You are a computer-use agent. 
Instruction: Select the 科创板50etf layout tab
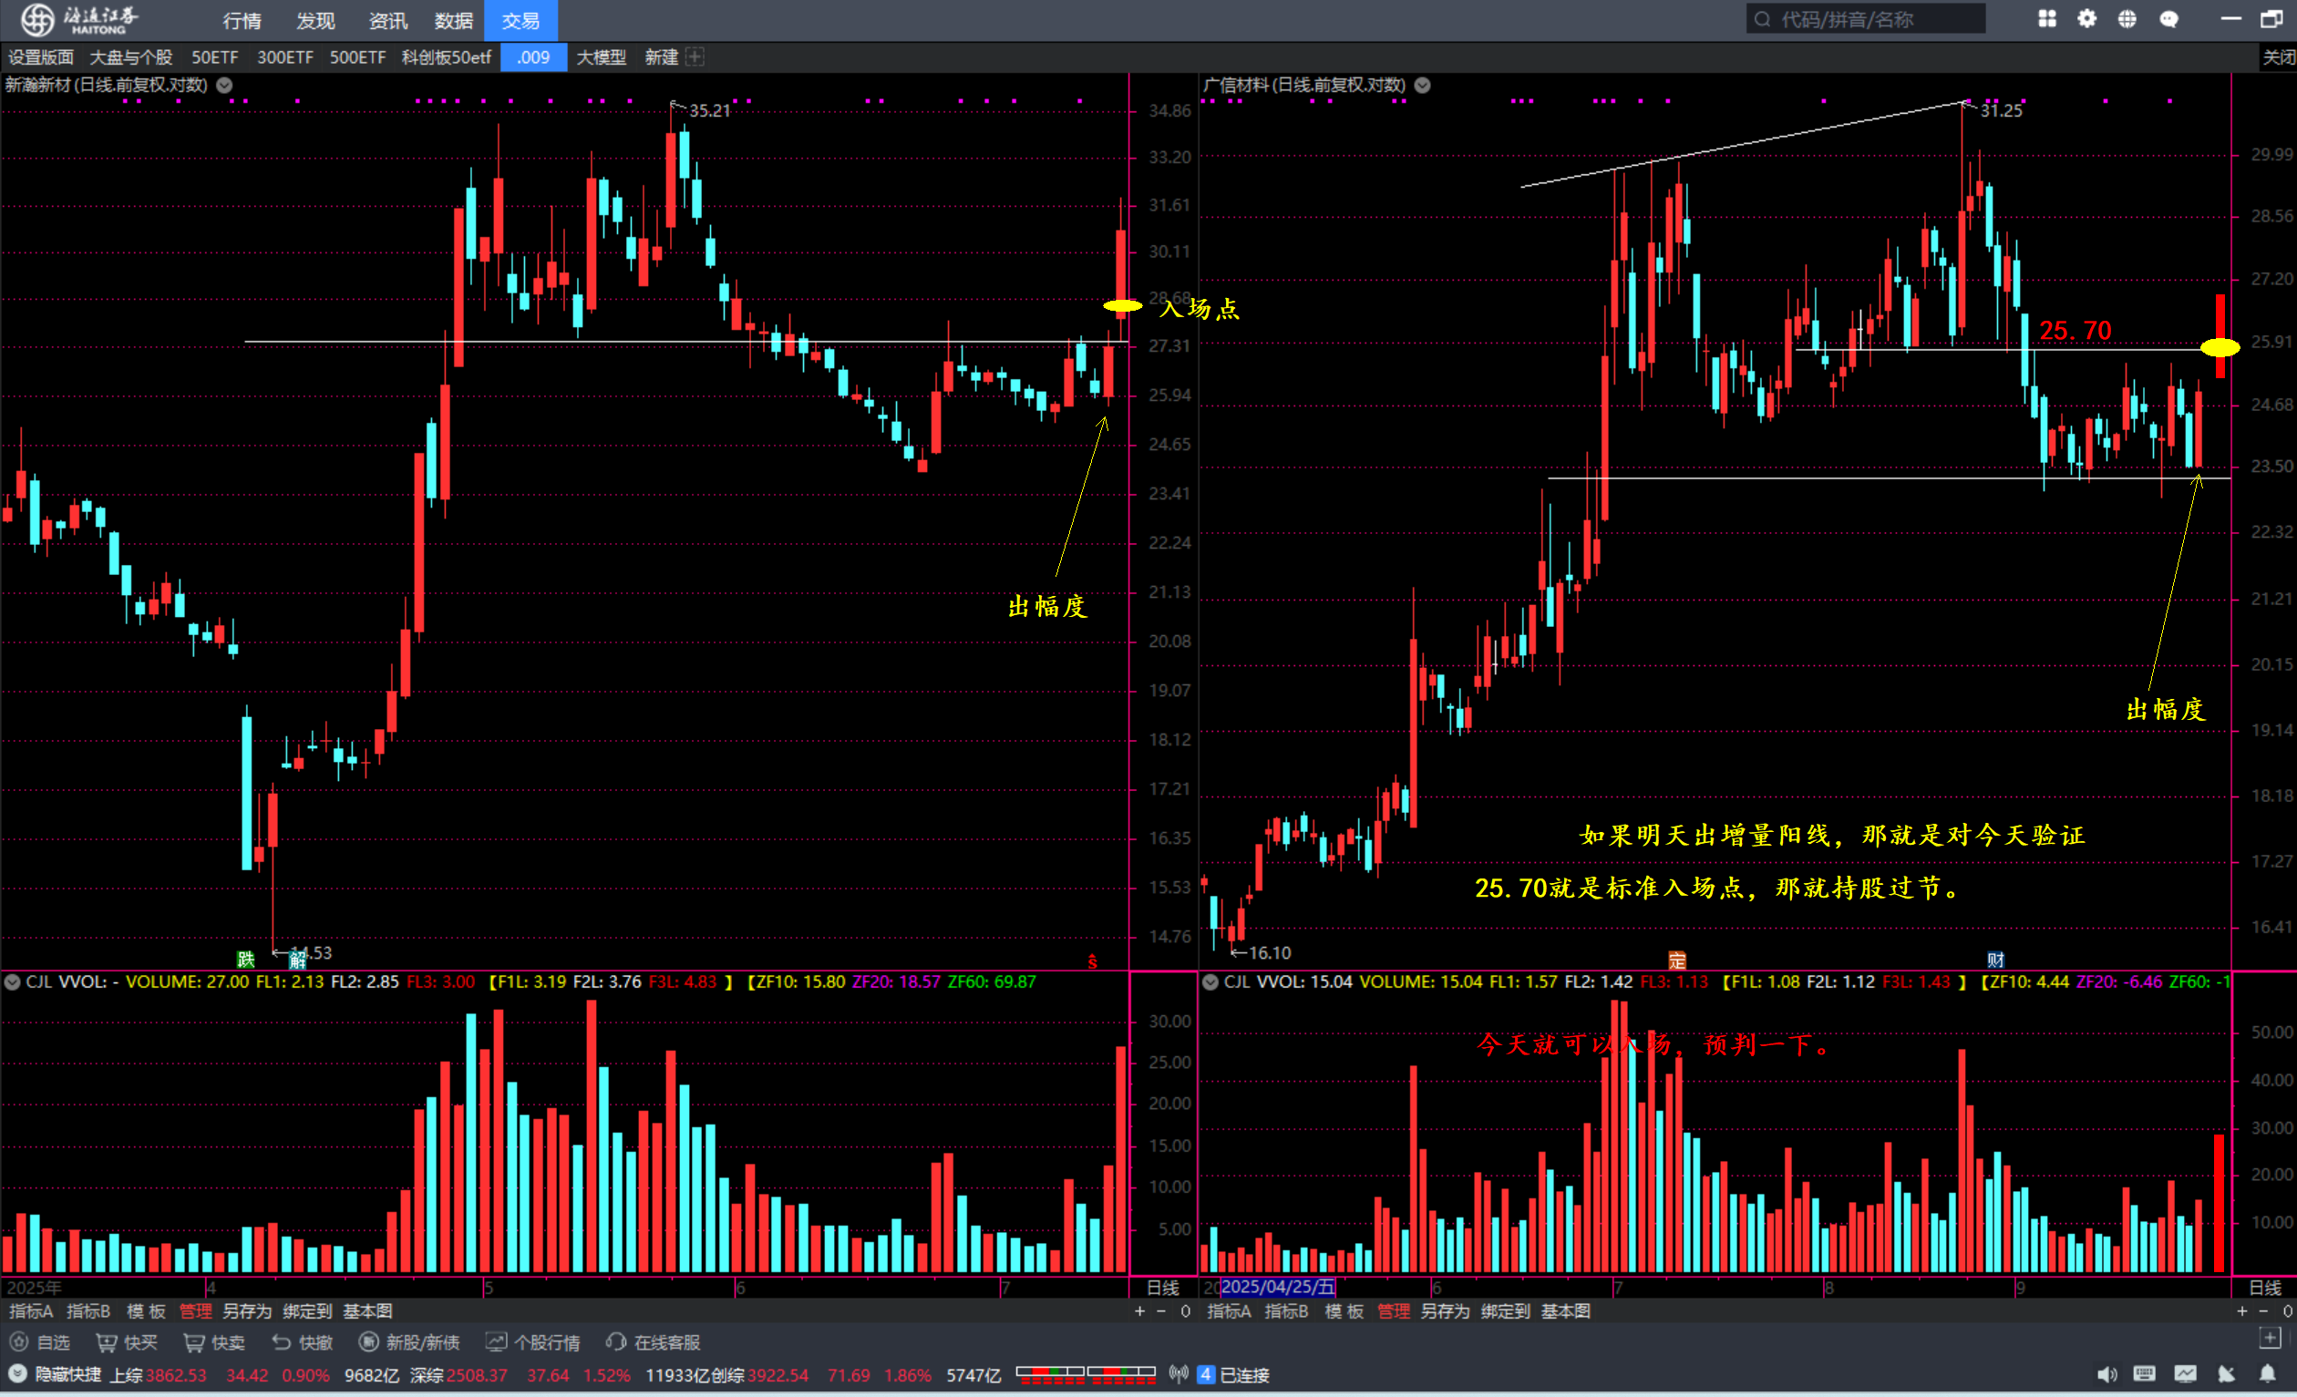tap(447, 56)
